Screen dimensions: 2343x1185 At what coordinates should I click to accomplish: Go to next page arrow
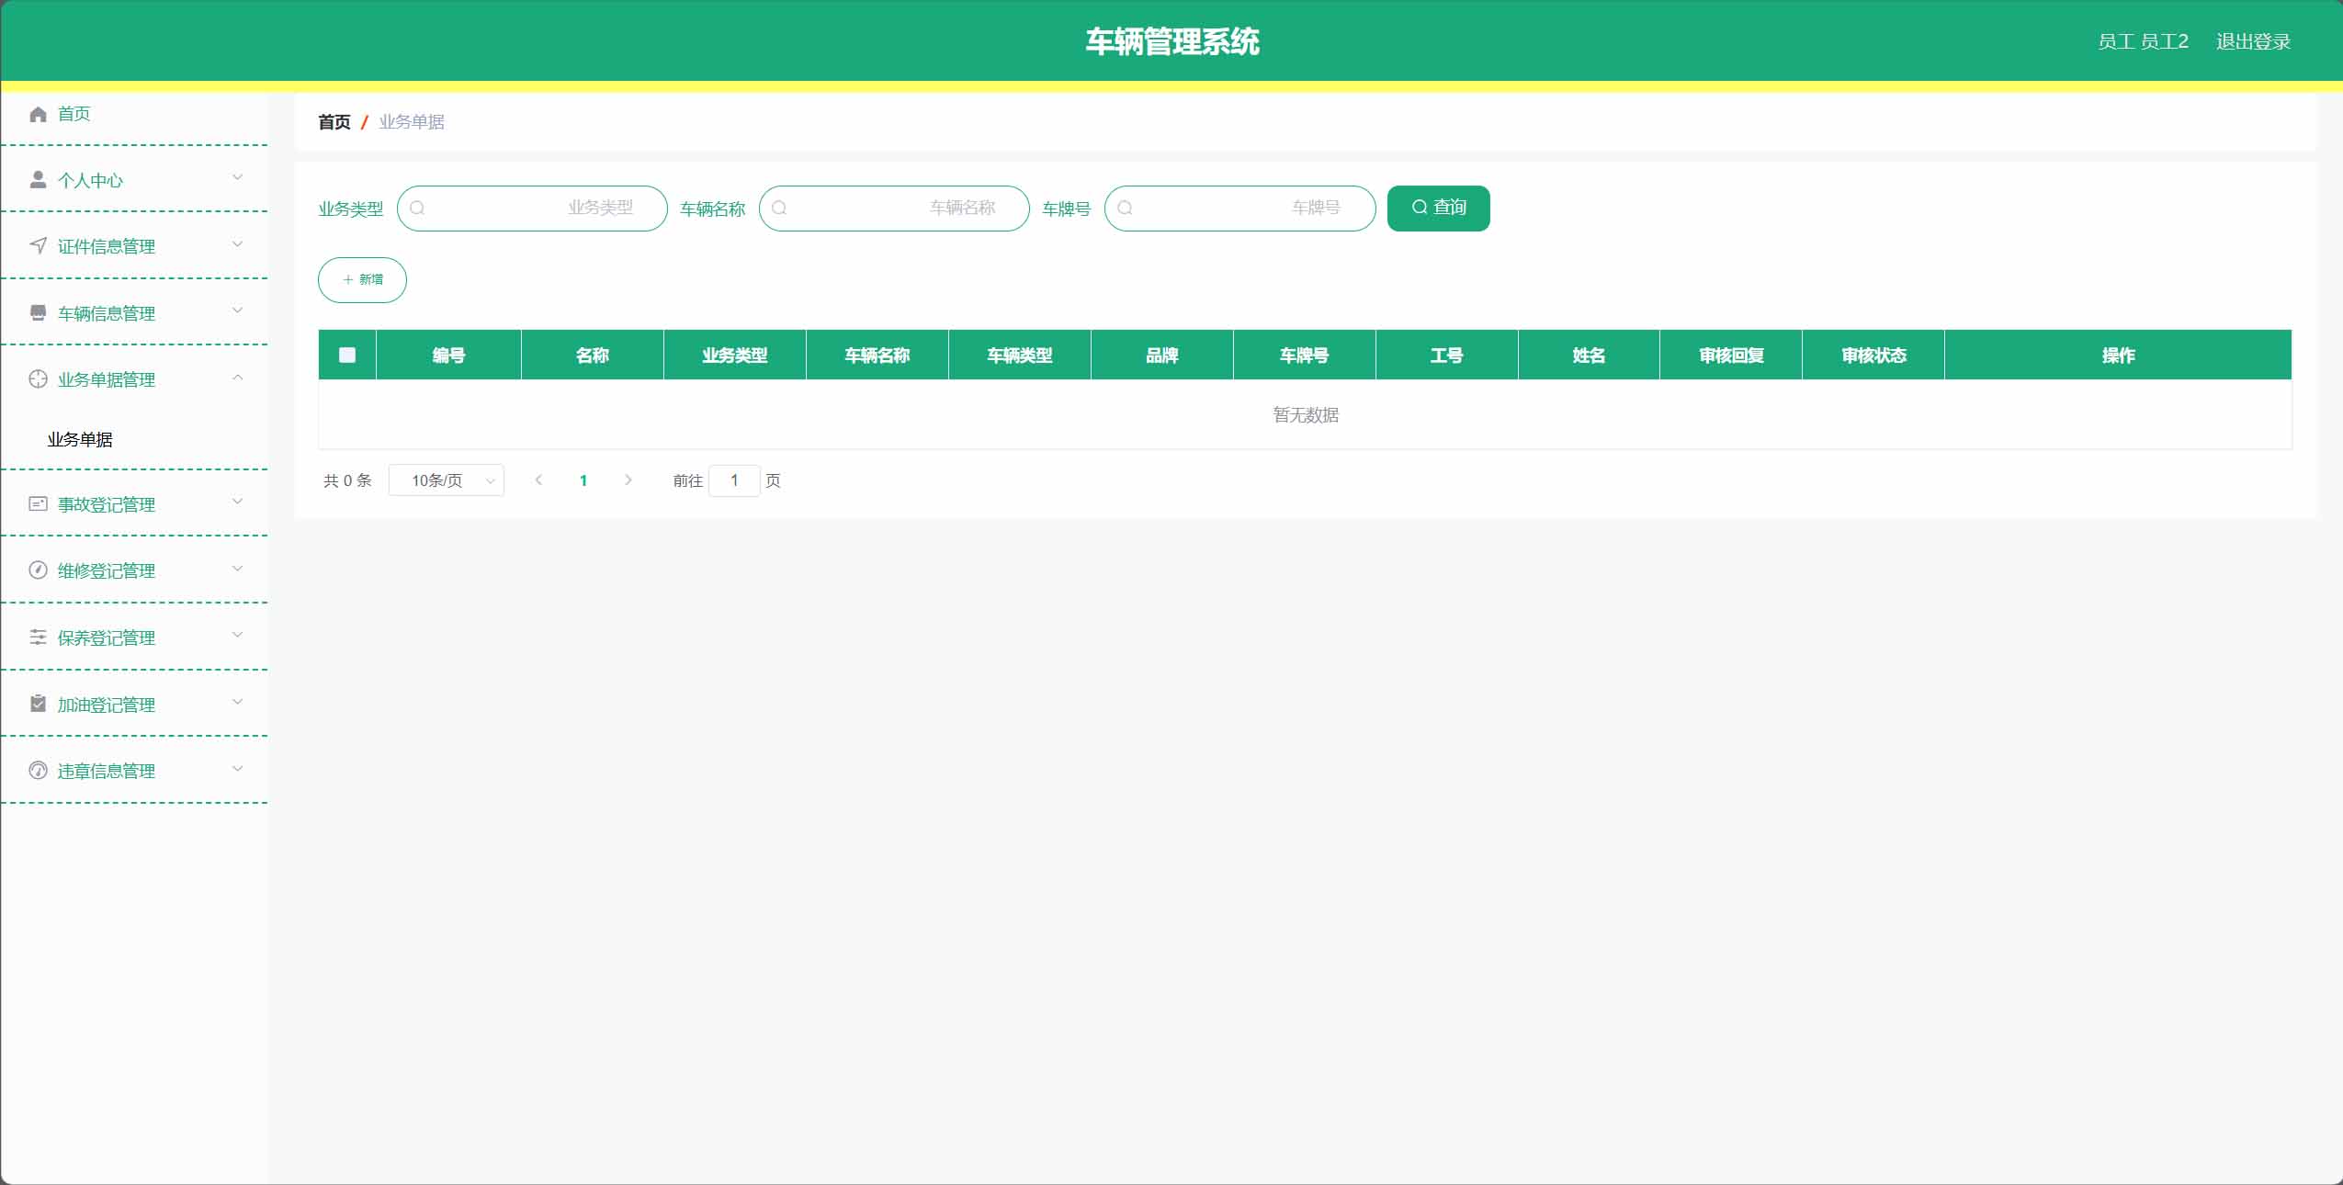tap(628, 480)
